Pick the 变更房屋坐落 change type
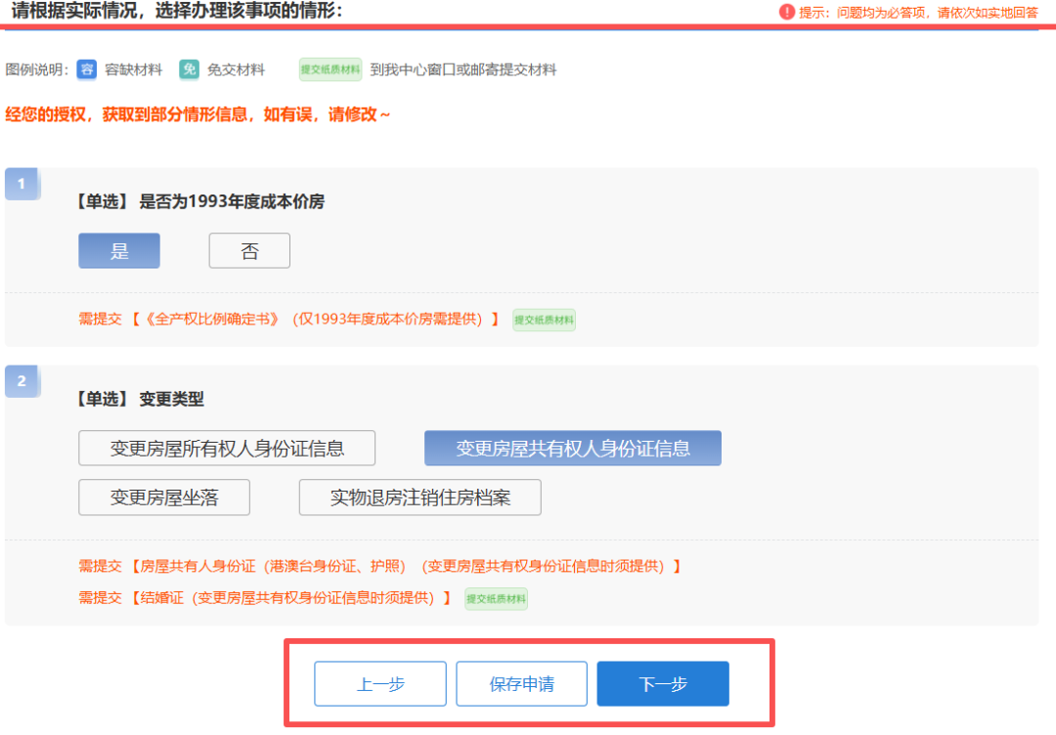The width and height of the screenshot is (1056, 735). coord(164,497)
